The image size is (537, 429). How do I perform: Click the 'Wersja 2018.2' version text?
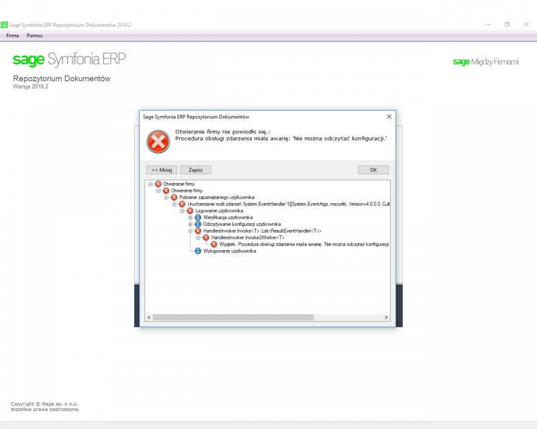(30, 86)
